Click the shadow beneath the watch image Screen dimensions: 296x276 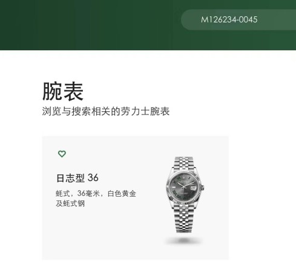(183, 240)
